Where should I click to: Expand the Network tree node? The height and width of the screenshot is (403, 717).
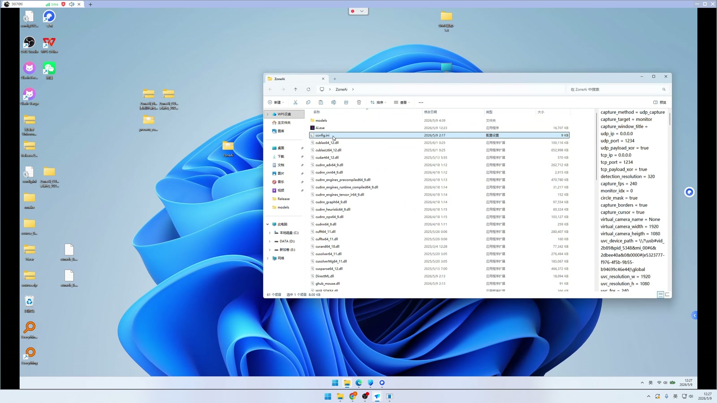pyautogui.click(x=268, y=258)
